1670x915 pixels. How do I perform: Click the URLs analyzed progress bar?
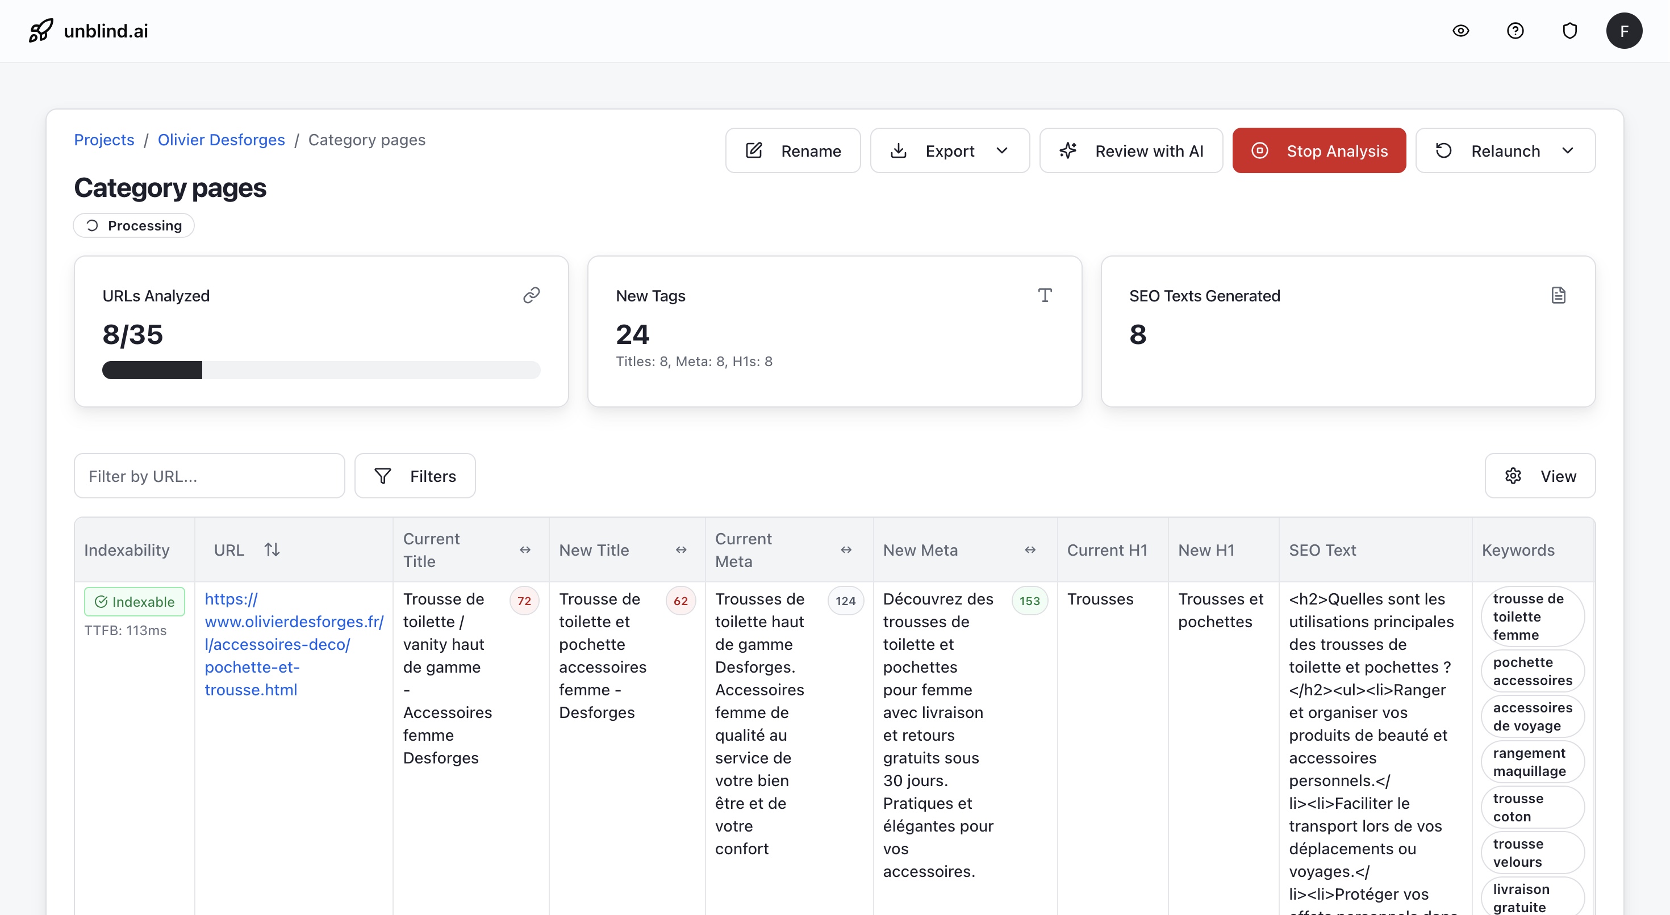(321, 370)
